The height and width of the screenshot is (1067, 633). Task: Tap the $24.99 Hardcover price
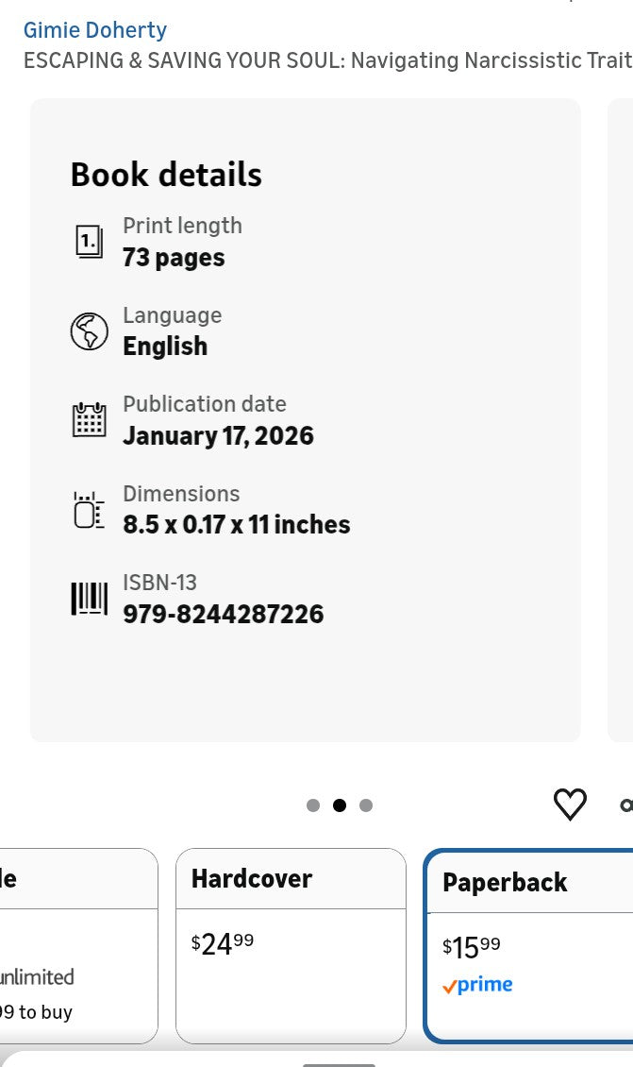coord(223,943)
